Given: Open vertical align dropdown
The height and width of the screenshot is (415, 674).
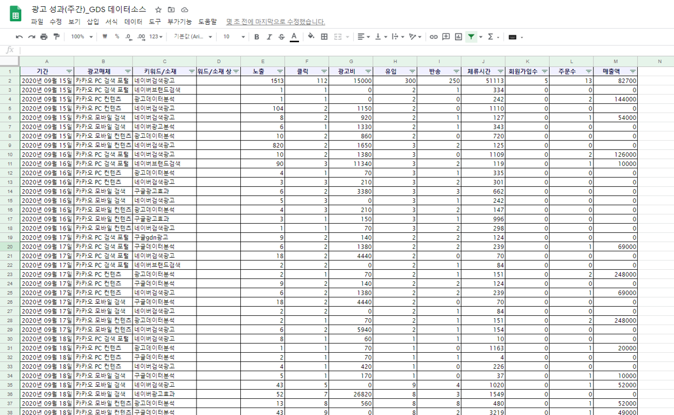Looking at the screenshot, I should click(381, 37).
